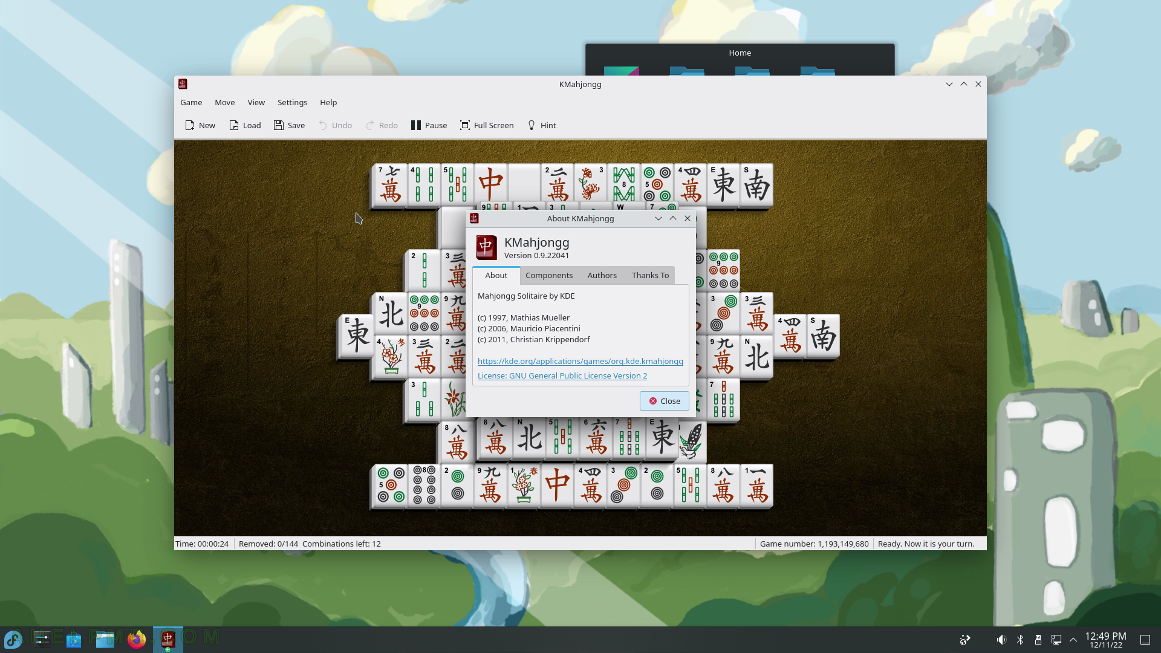Select the 8 bamboo tile in top row

[624, 183]
